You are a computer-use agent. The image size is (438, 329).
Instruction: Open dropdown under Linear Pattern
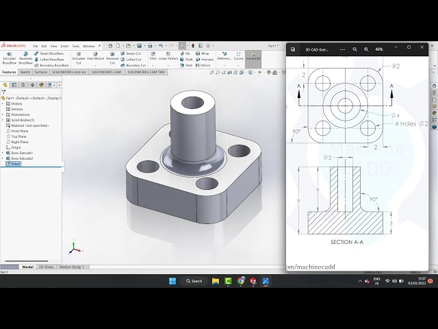pos(168,66)
